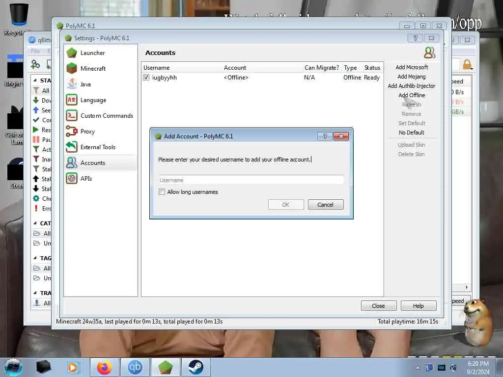503x377 pixels.
Task: Open Steam desktop shortcut
Action: (15, 173)
